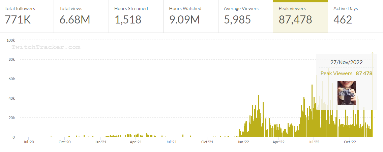Image resolution: width=383 pixels, height=152 pixels.
Task: Click the 27/Nov/2022 tooltip date
Action: [x=346, y=62]
